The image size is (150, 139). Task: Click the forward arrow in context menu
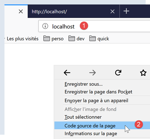(x=93, y=73)
